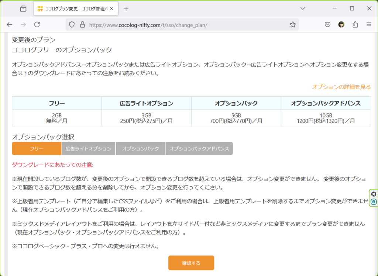Click the forward navigation arrow
Screen dimensions: 378x276
(23, 25)
